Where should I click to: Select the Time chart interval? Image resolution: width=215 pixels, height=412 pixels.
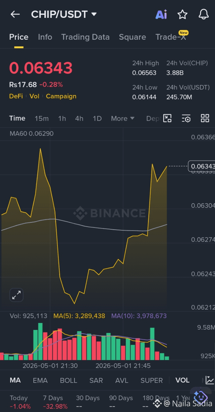click(17, 118)
